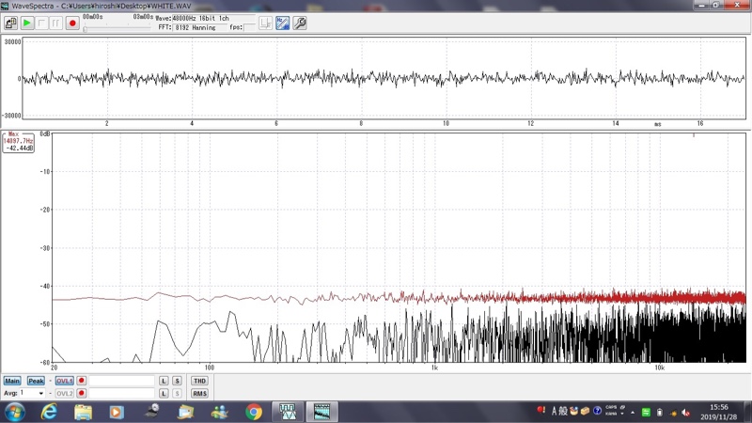Image resolution: width=752 pixels, height=423 pixels.
Task: Click the Max peak readout 14097.7Hz box
Action: 18,142
